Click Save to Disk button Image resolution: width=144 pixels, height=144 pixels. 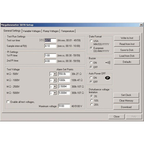(127, 50)
